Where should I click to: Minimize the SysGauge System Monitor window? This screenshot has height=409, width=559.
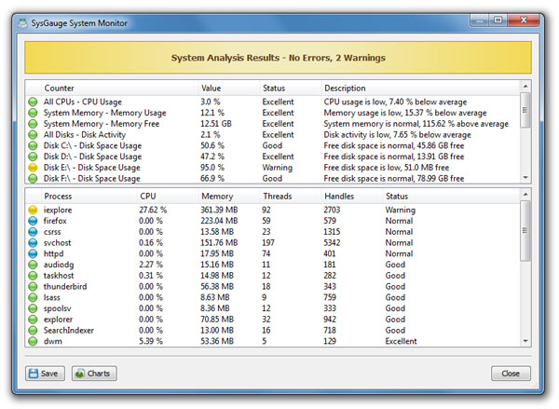tap(479, 20)
